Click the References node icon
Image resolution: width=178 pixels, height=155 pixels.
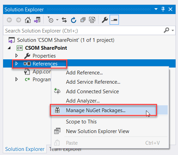[27, 64]
